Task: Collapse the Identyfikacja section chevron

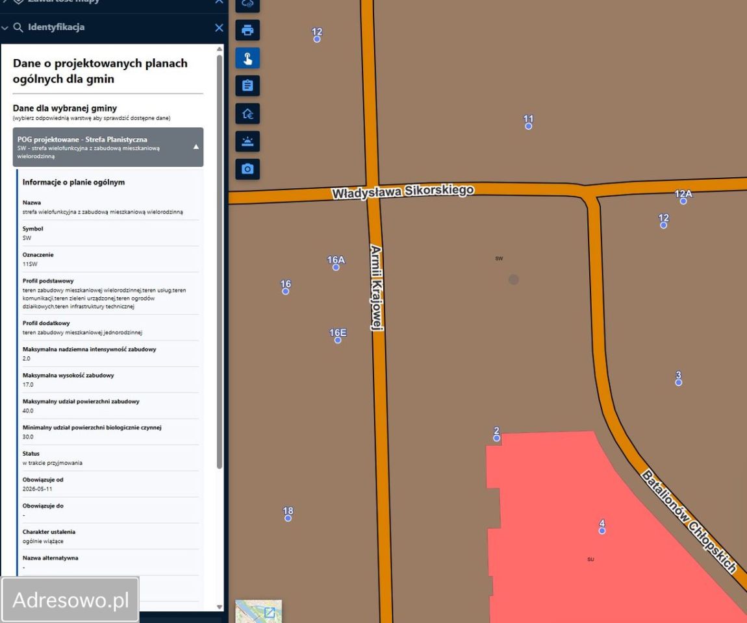Action: (5, 28)
